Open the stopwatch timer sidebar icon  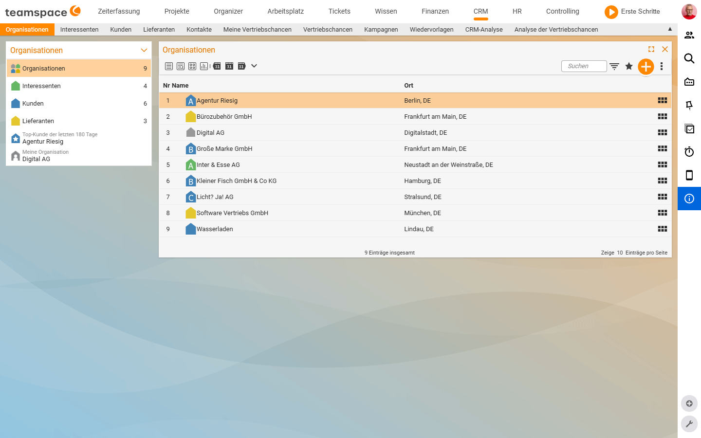click(x=689, y=152)
